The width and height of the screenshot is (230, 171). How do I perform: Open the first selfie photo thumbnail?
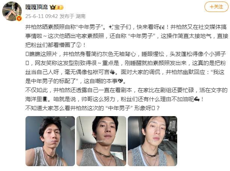(50, 141)
